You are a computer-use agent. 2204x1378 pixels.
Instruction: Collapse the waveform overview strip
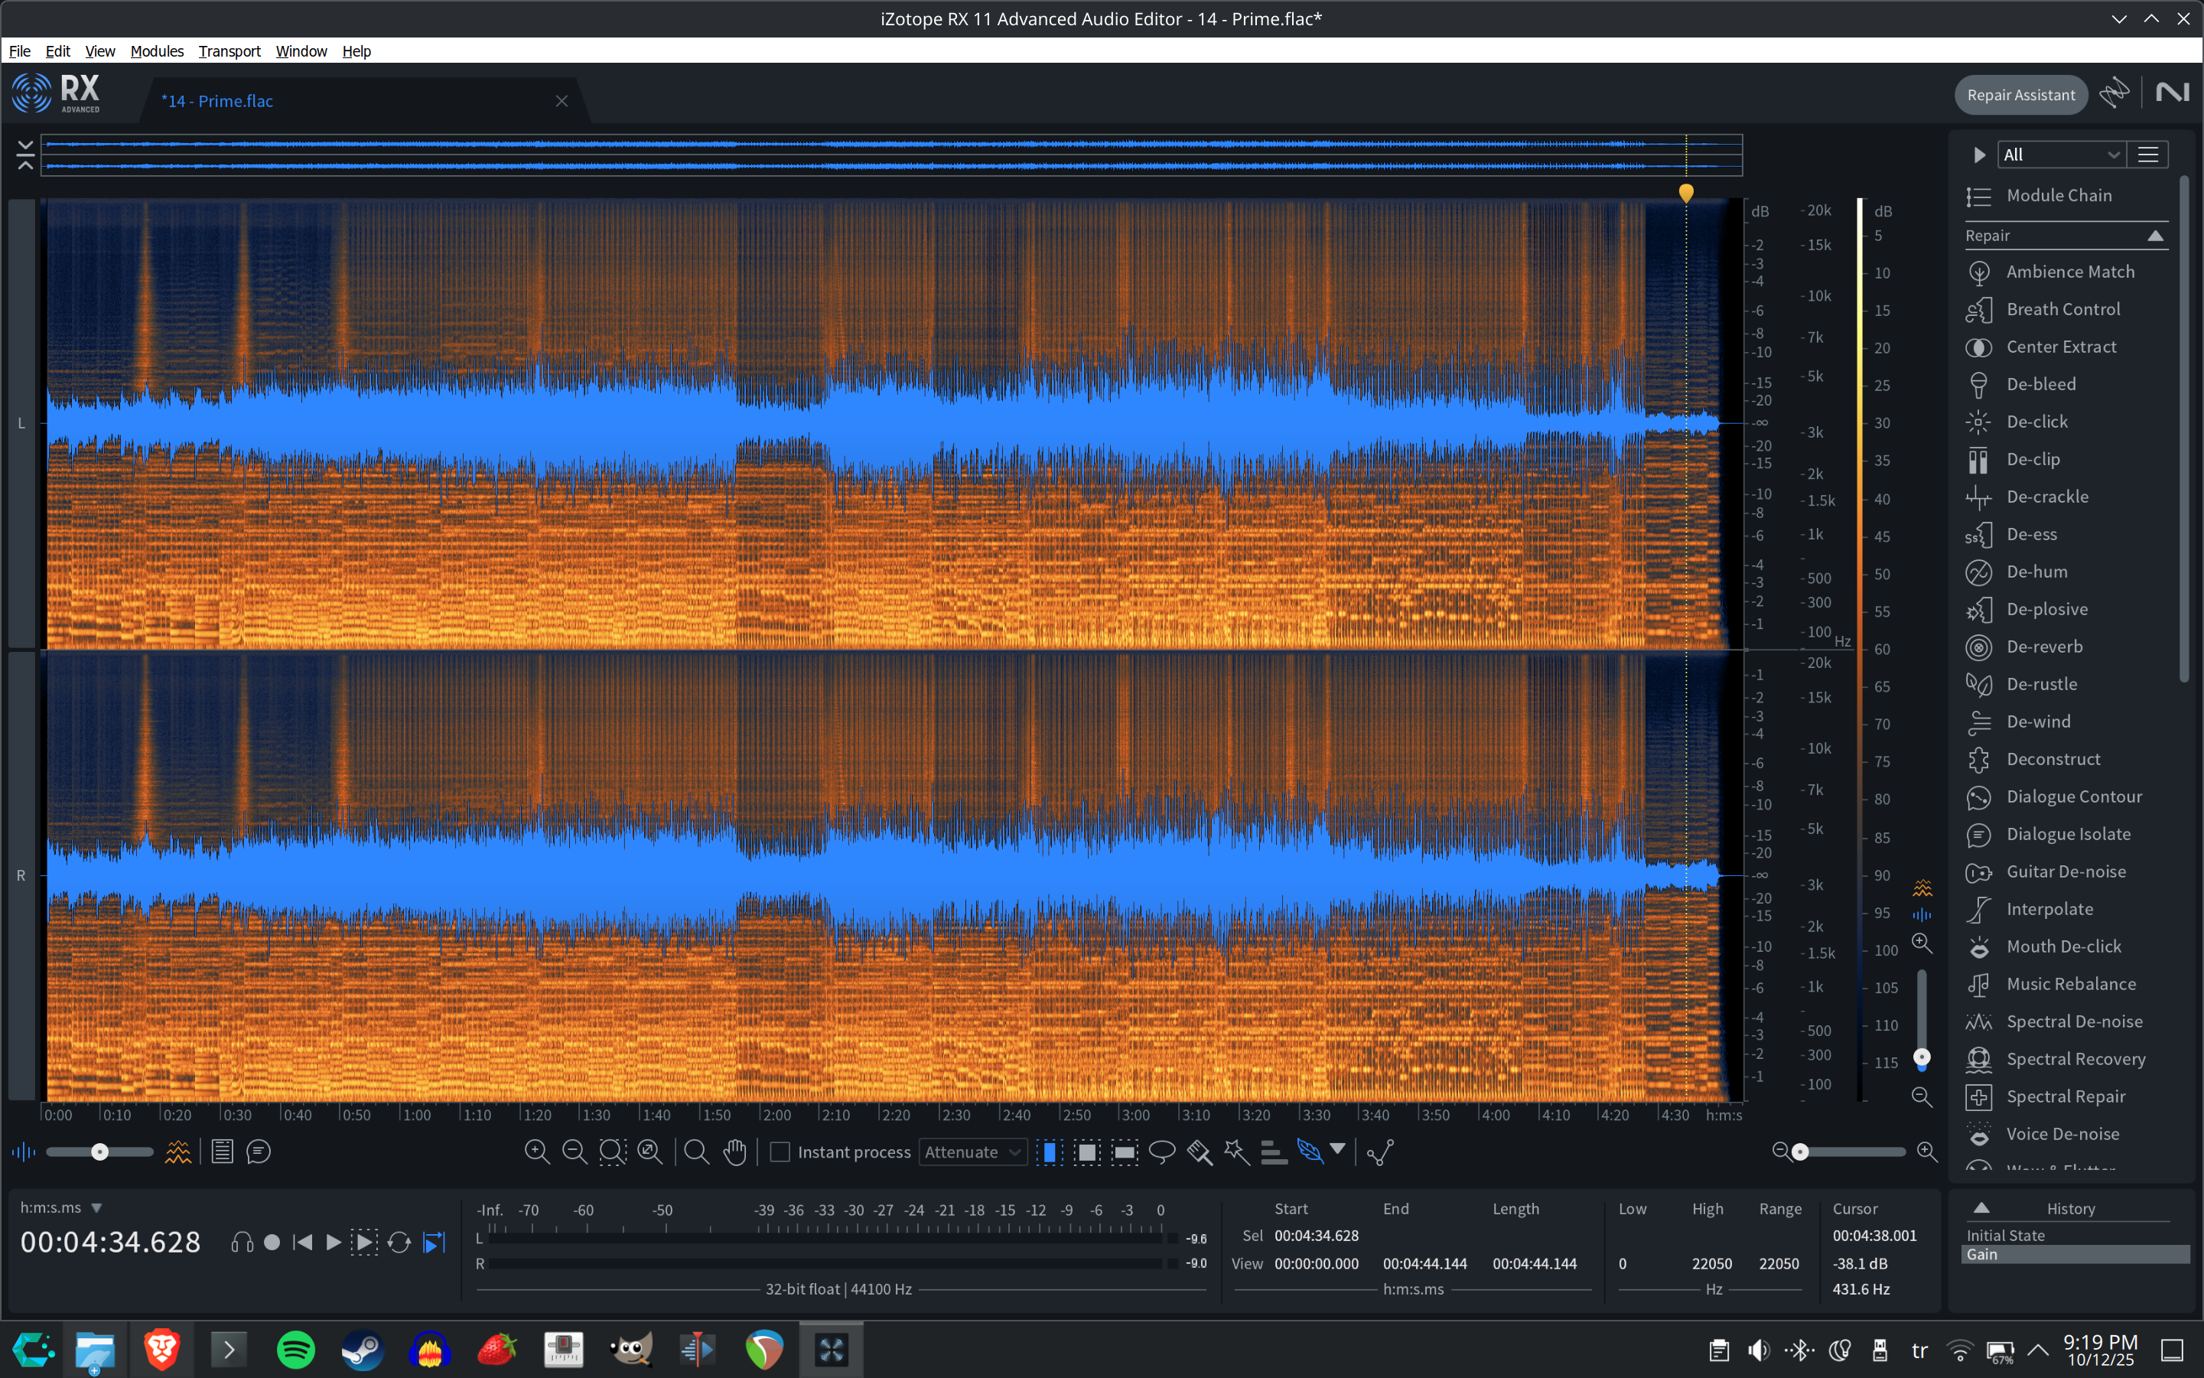click(x=25, y=154)
